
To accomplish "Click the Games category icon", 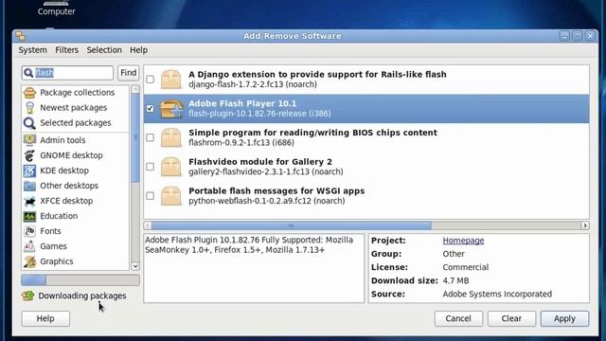I will tap(29, 246).
